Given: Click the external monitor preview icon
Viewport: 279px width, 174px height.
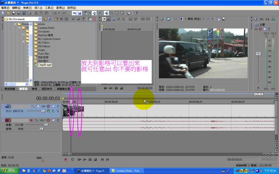Looking at the screenshot, I should 168,19.
